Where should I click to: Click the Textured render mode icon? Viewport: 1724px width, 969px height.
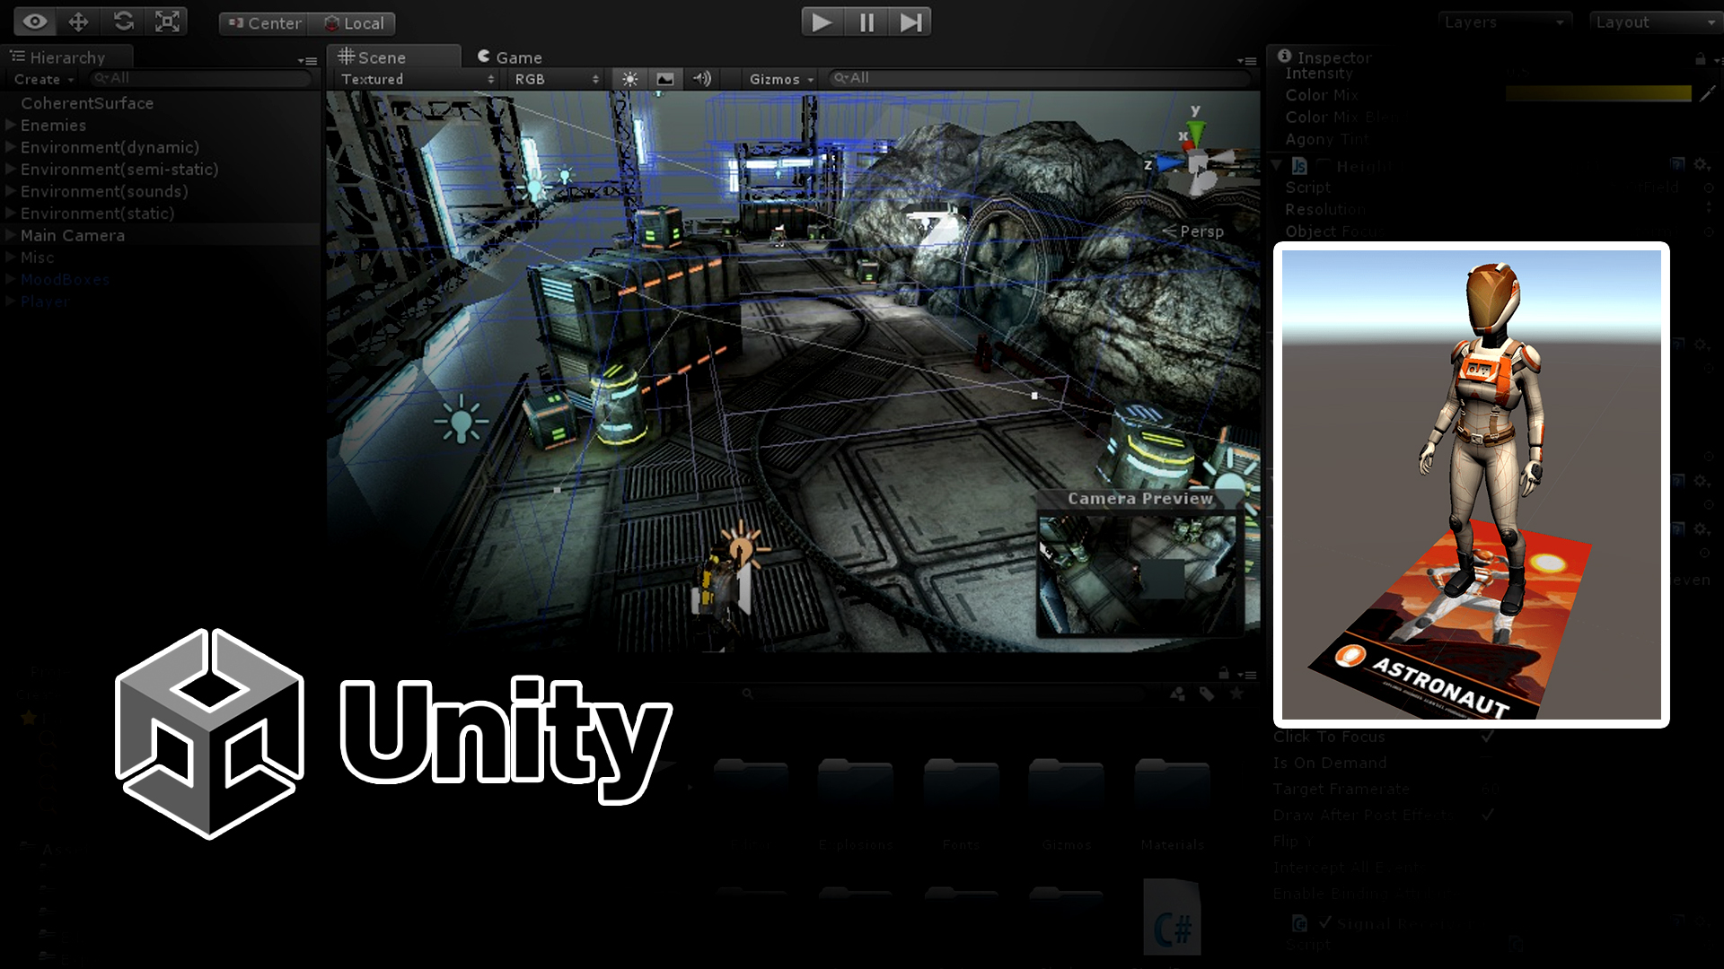click(415, 78)
